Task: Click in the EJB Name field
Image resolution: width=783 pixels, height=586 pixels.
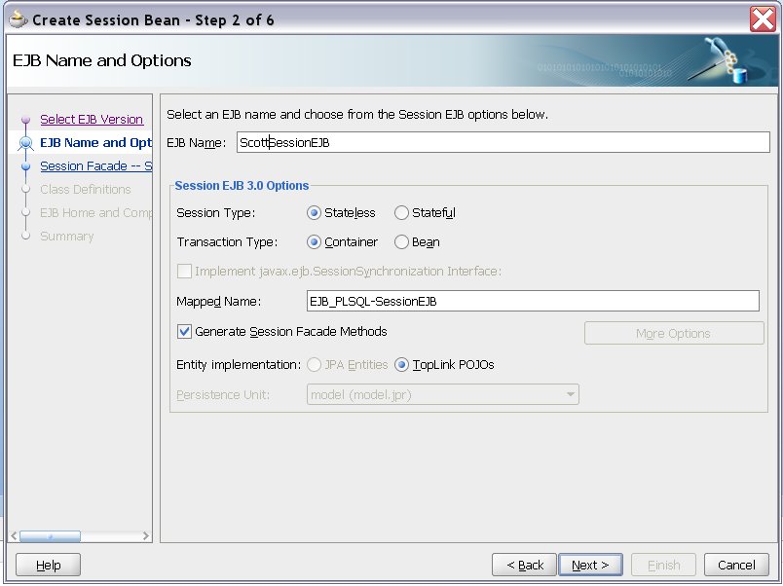Action: point(503,142)
